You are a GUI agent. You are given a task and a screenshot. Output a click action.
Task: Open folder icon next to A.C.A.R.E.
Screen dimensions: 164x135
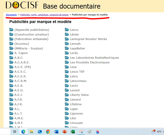pos(11,62)
